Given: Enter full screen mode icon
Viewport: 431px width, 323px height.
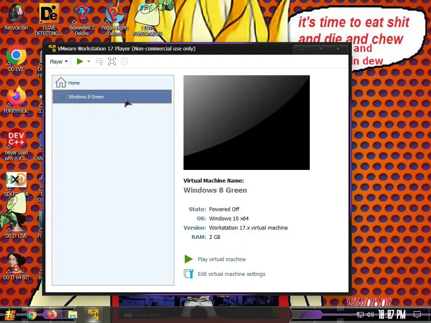Looking at the screenshot, I should tap(112, 61).
